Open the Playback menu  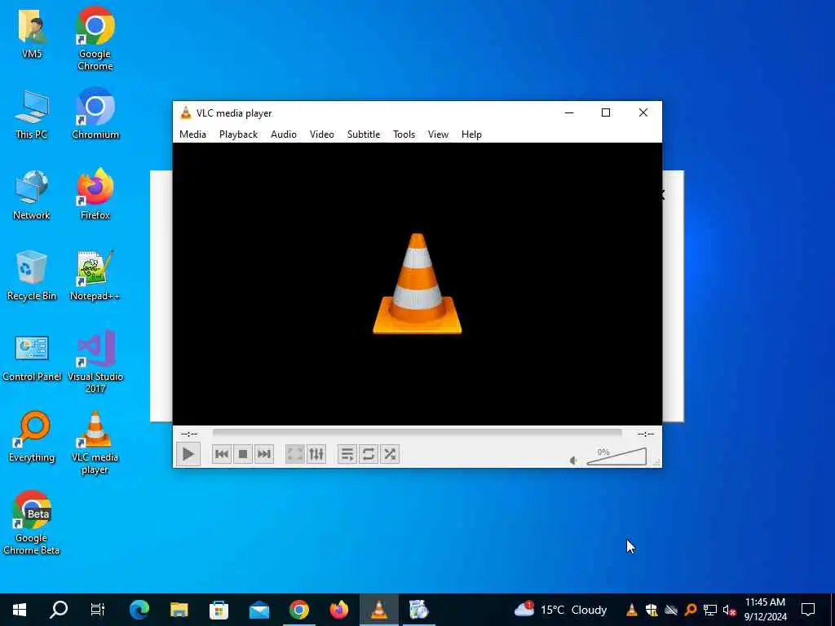[x=239, y=134]
